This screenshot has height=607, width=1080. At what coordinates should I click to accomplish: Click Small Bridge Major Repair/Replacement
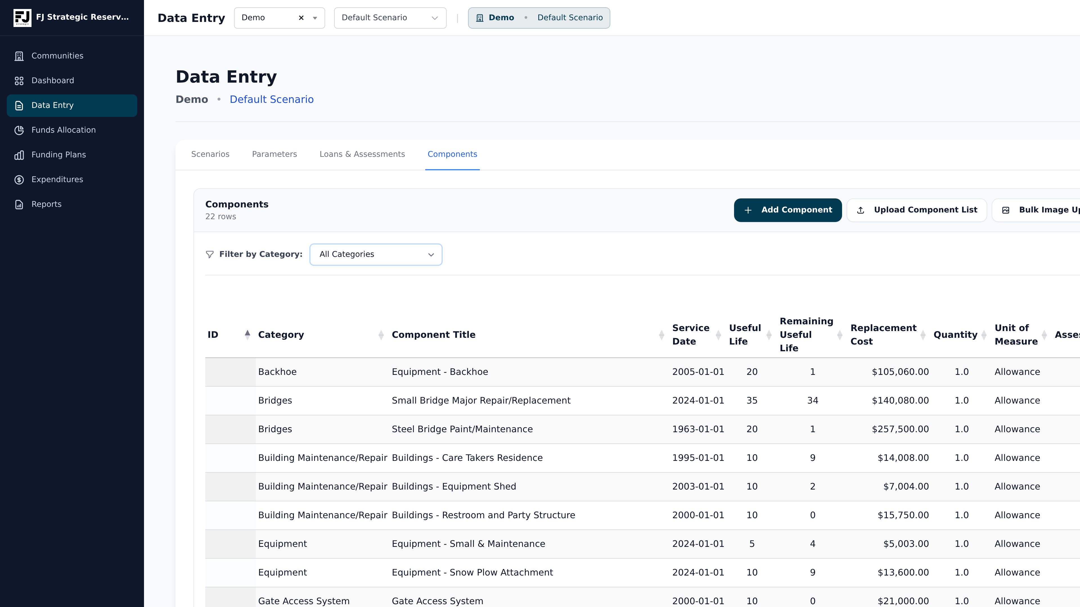pyautogui.click(x=481, y=401)
